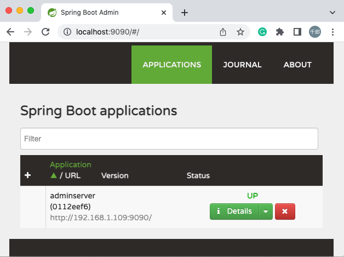Open the Grammarly extension
344x257 pixels.
click(x=262, y=32)
